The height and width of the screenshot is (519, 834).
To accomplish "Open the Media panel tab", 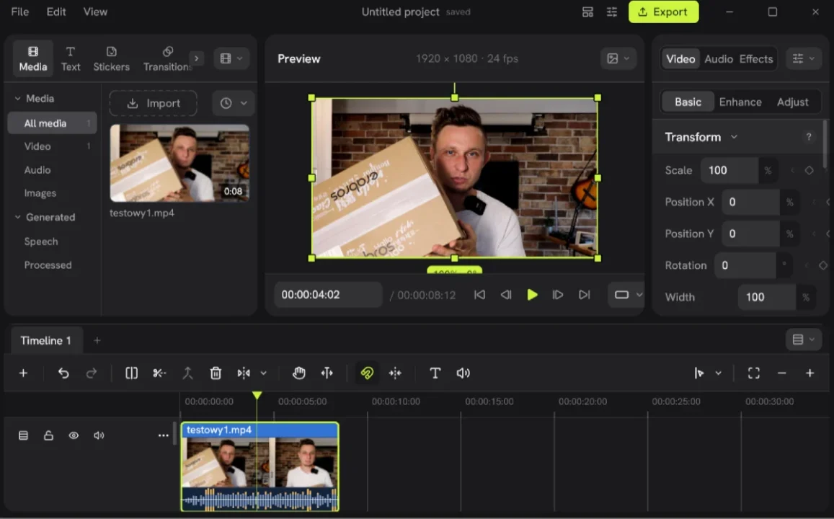I will coord(33,58).
